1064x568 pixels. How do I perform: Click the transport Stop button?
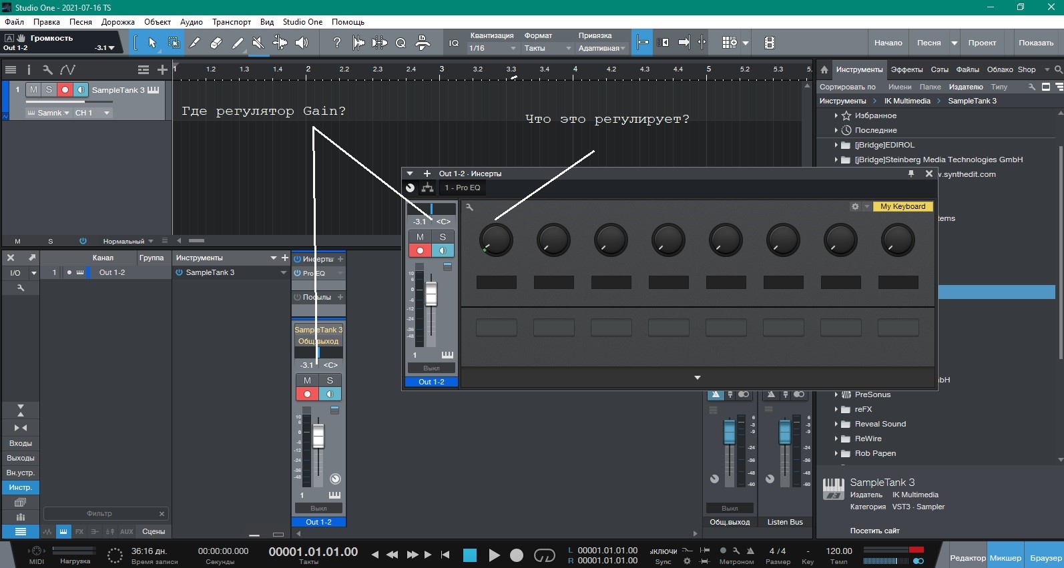[x=470, y=555]
